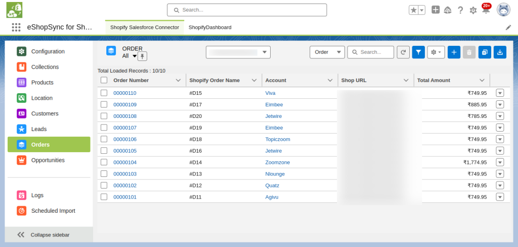The image size is (518, 247).
Task: Open Global Actions plus icon
Action: tap(436, 10)
